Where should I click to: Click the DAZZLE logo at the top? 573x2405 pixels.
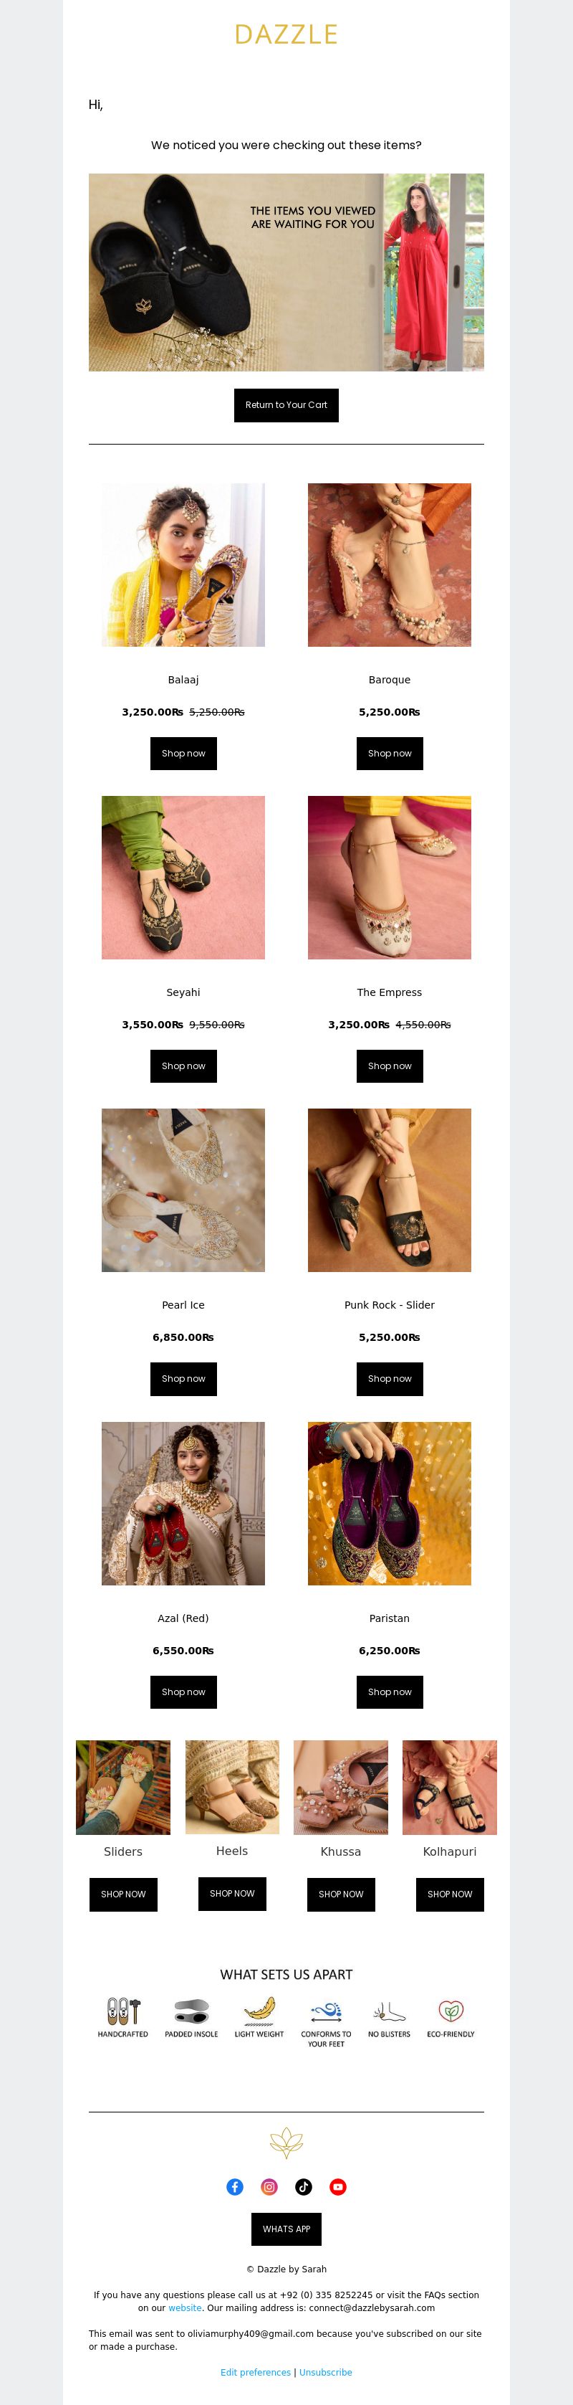pos(286,34)
